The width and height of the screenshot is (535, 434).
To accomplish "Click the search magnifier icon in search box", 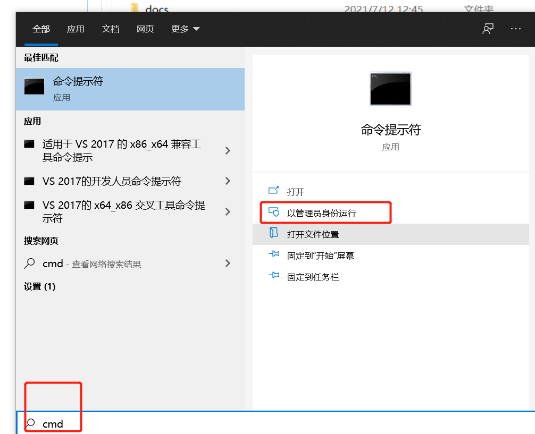I will coord(30,423).
